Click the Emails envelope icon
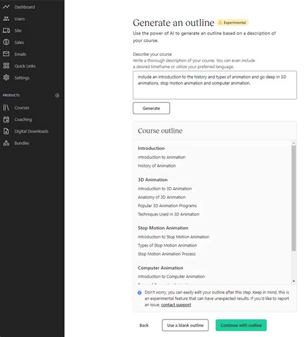The width and height of the screenshot is (307, 337). pos(6,54)
